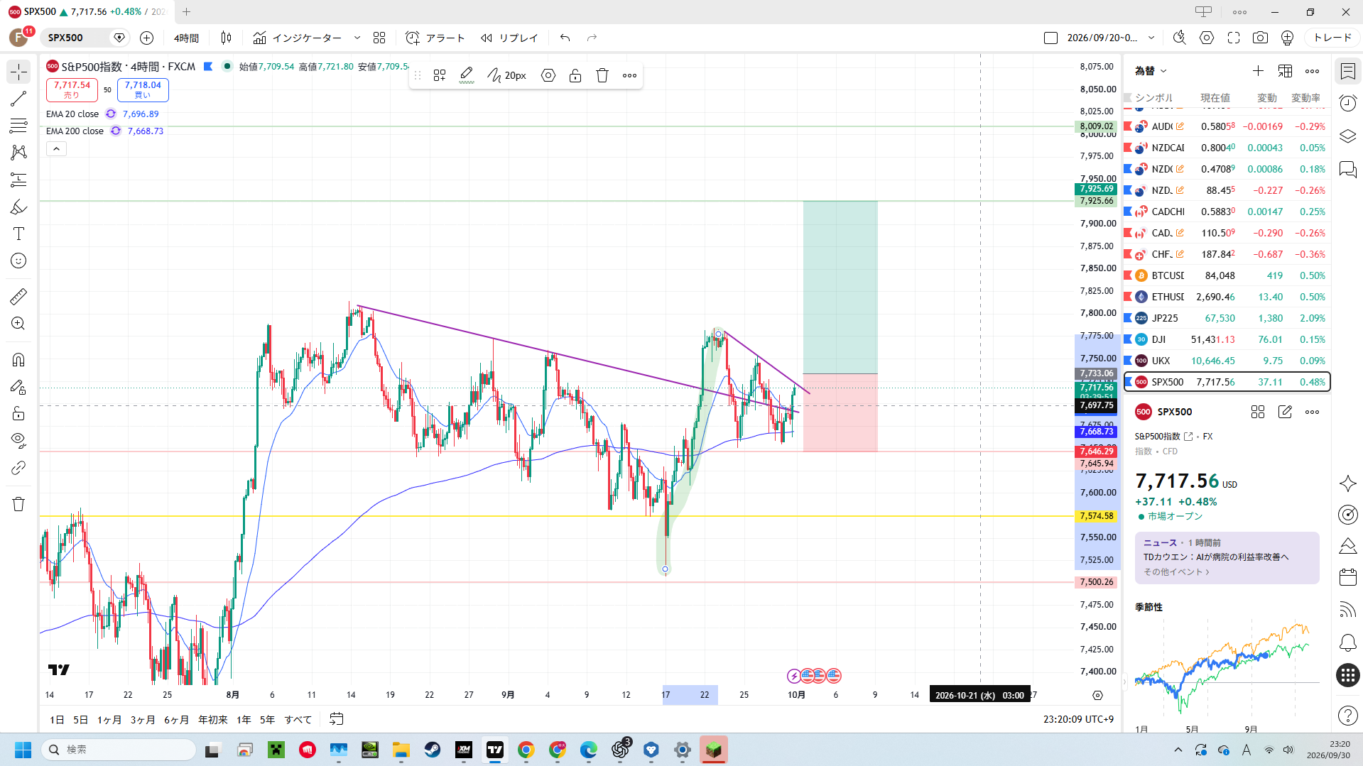Toggle lock all drawing tools
The width and height of the screenshot is (1363, 766).
[18, 413]
